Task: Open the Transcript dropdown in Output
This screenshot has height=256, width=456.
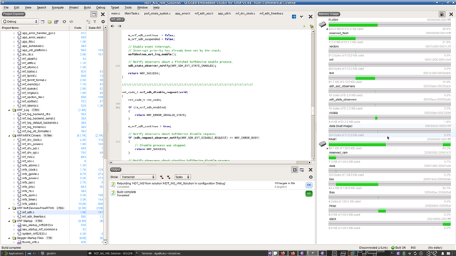Action: tap(138, 177)
